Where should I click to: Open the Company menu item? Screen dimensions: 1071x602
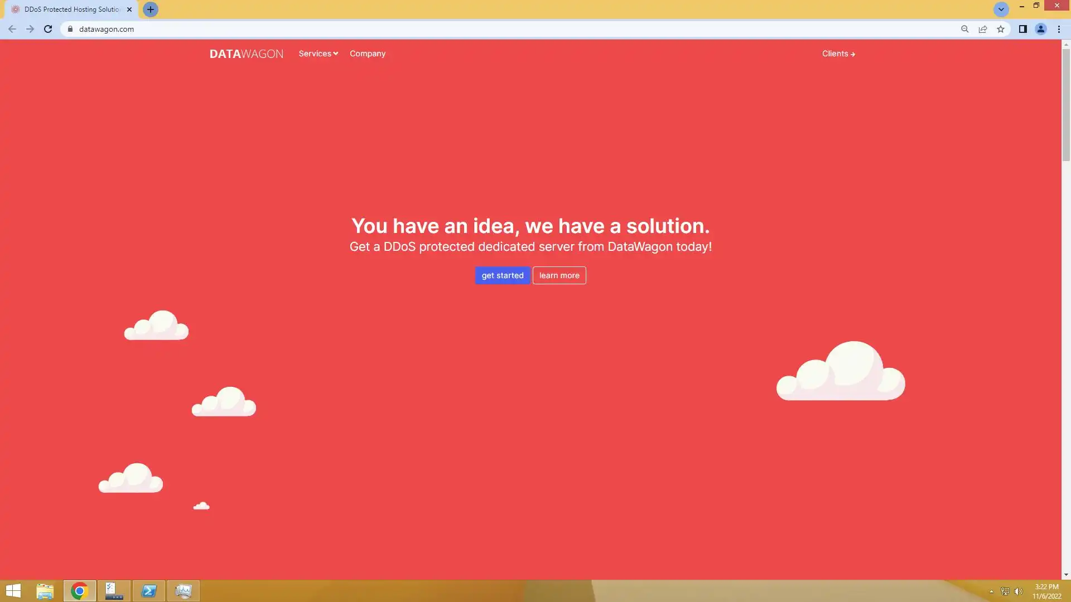coord(368,54)
